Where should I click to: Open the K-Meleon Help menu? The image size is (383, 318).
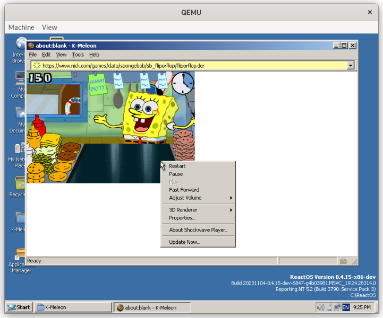(x=94, y=55)
